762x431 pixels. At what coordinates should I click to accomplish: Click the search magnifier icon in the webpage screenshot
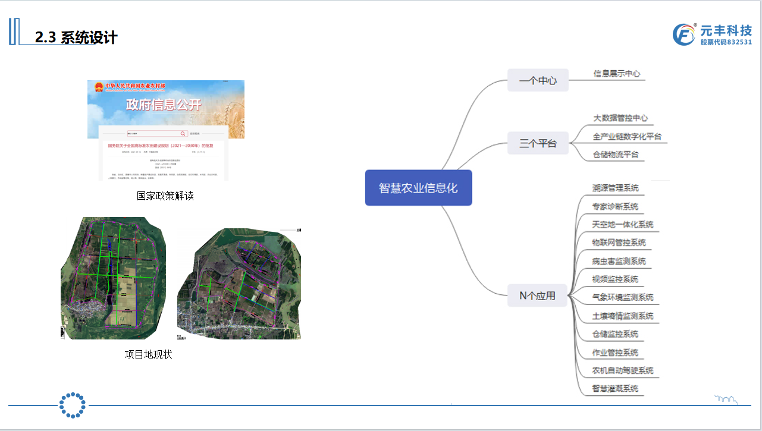[183, 133]
